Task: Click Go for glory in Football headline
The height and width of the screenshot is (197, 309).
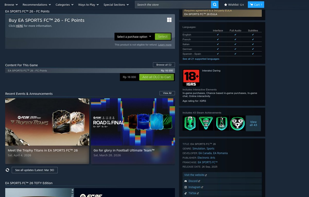Action: [124, 150]
